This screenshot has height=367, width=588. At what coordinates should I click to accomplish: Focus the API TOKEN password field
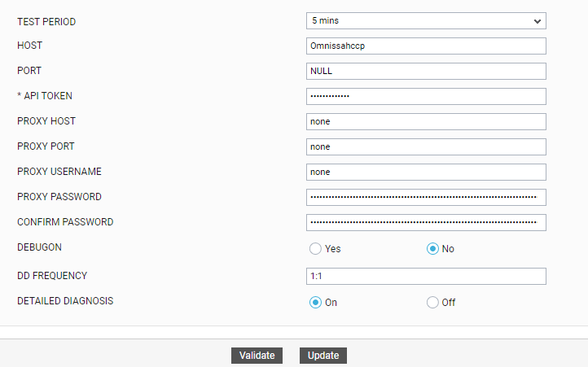pos(425,96)
